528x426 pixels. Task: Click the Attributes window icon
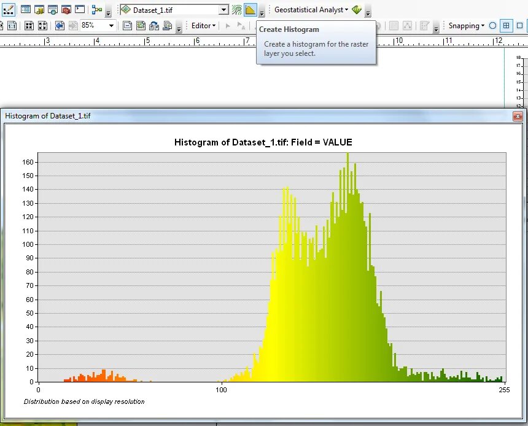coord(394,26)
